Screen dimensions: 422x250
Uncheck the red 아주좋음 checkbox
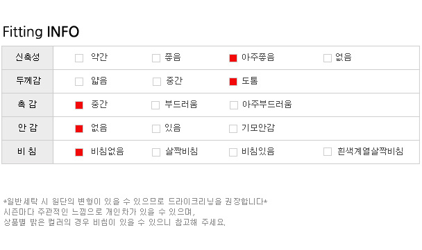coord(233,58)
